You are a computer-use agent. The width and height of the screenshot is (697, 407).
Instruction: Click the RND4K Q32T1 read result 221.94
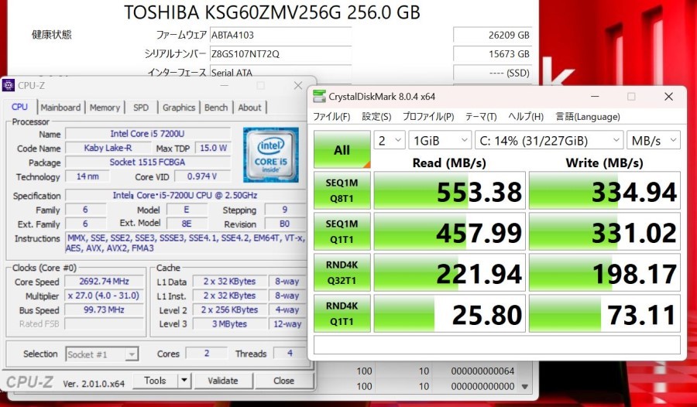[x=450, y=272]
